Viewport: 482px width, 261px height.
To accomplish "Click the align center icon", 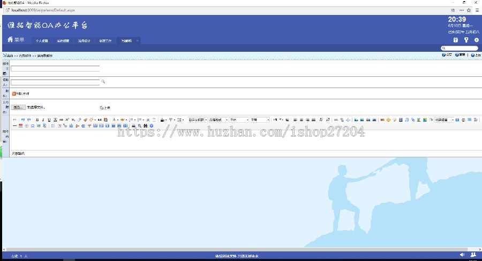I will [302, 120].
